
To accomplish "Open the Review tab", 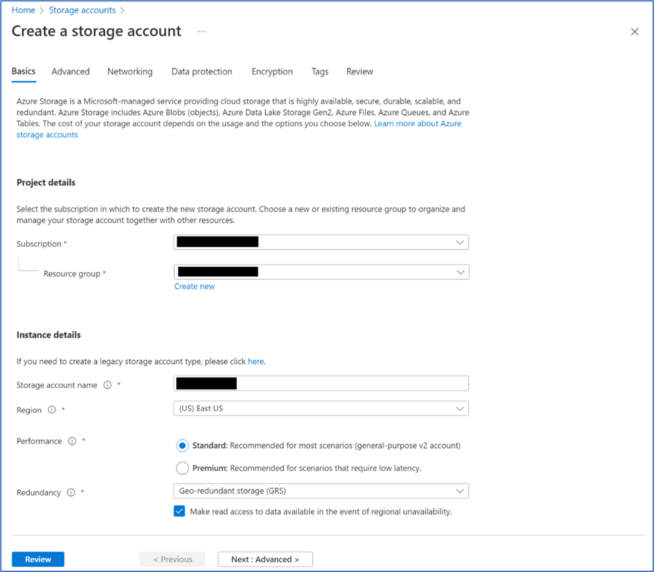I will (360, 71).
